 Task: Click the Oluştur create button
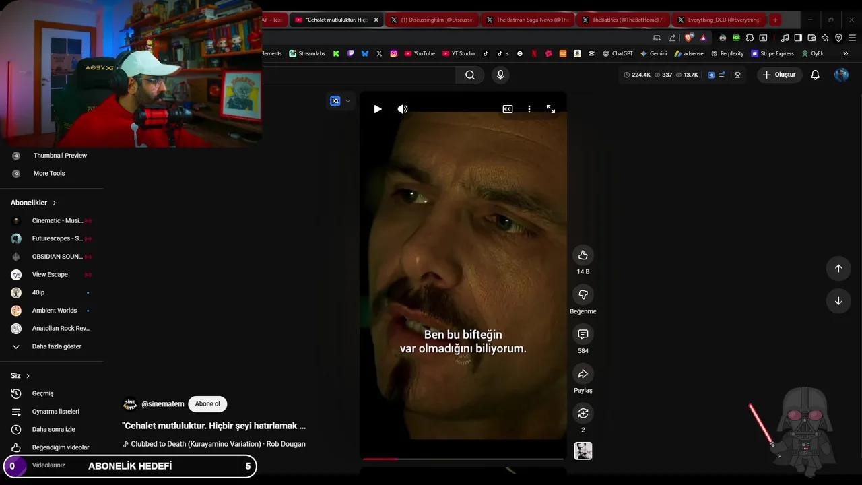point(779,75)
